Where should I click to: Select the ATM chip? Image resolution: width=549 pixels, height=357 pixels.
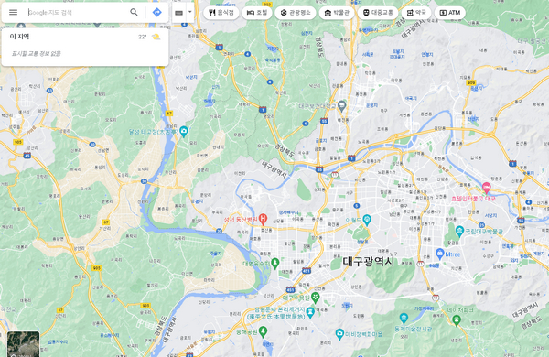(x=450, y=13)
